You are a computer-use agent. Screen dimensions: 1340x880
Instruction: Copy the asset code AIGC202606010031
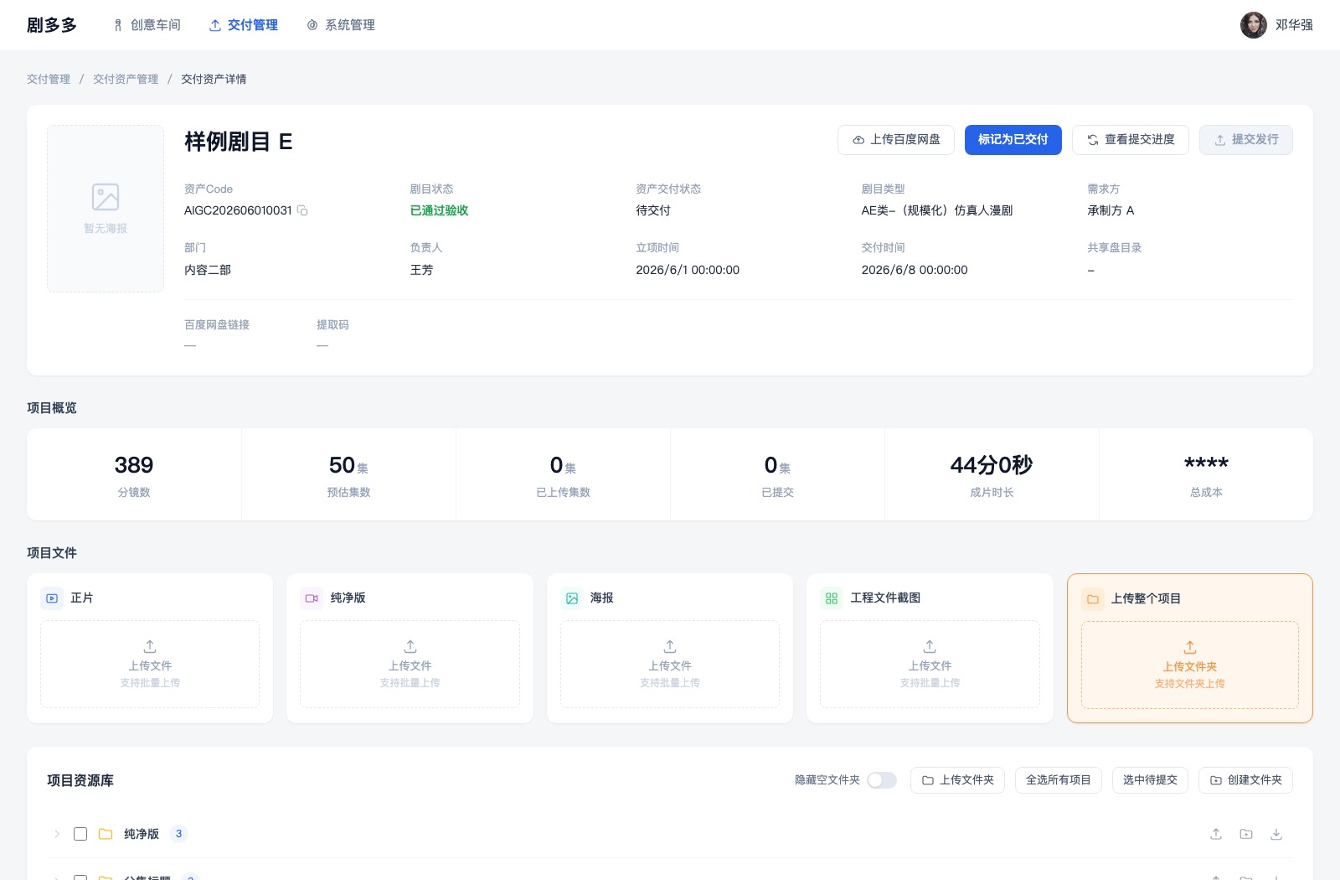(x=302, y=210)
